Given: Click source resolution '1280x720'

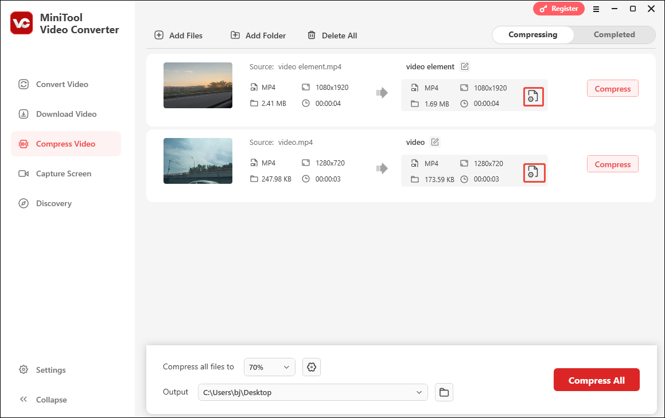Looking at the screenshot, I should pos(330,163).
